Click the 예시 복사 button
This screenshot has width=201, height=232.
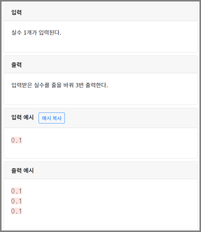(52, 118)
